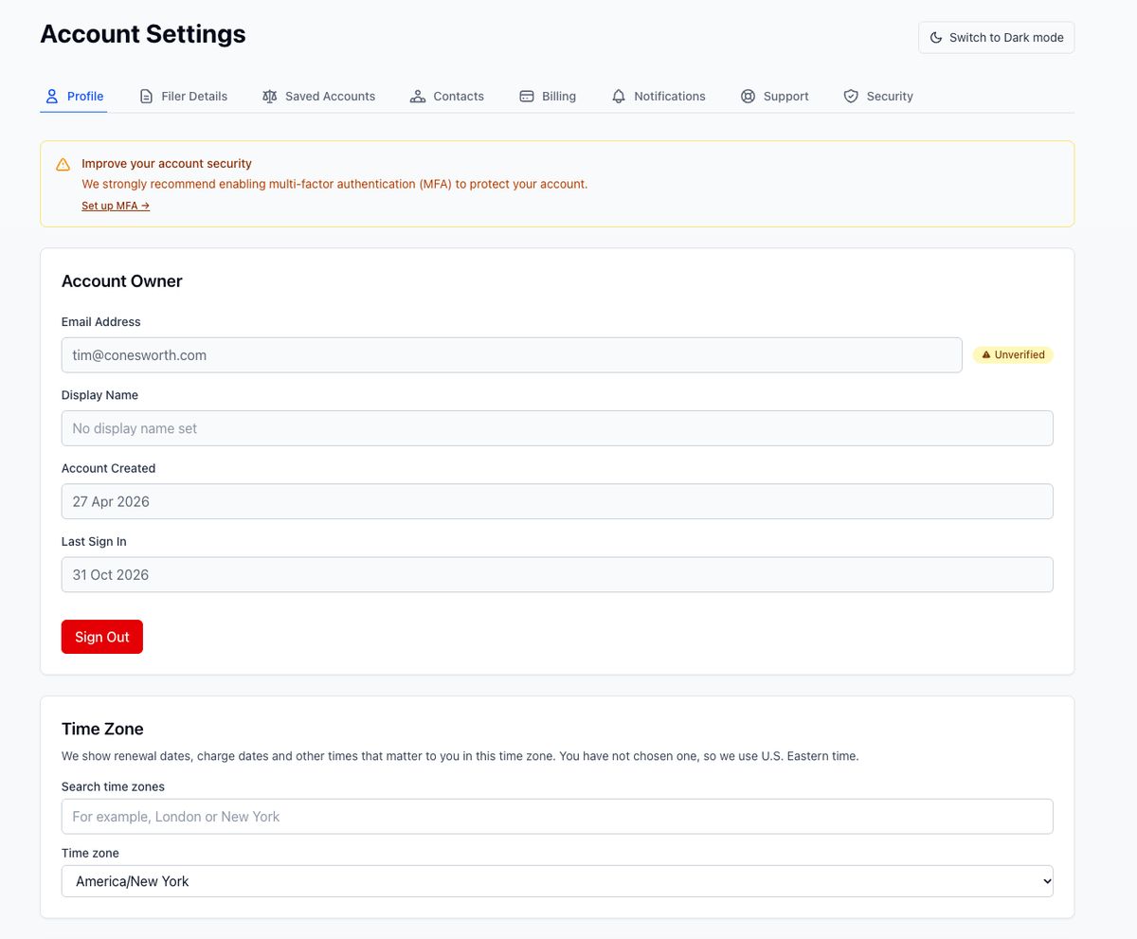Click the warning icon in the Unverified badge

click(x=986, y=355)
